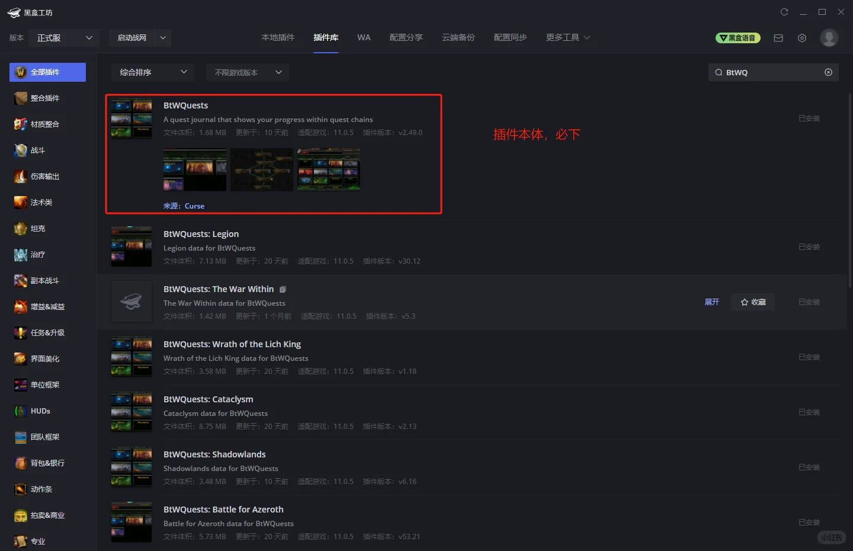
Task: Open the 拍卖&商业 category
Action: (47, 515)
